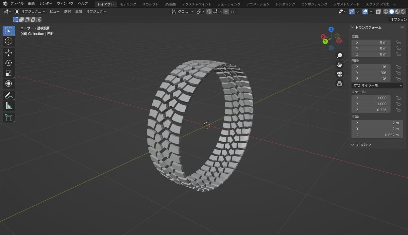The width and height of the screenshot is (408, 235).
Task: Switch to wireframe shading mode
Action: click(x=386, y=12)
